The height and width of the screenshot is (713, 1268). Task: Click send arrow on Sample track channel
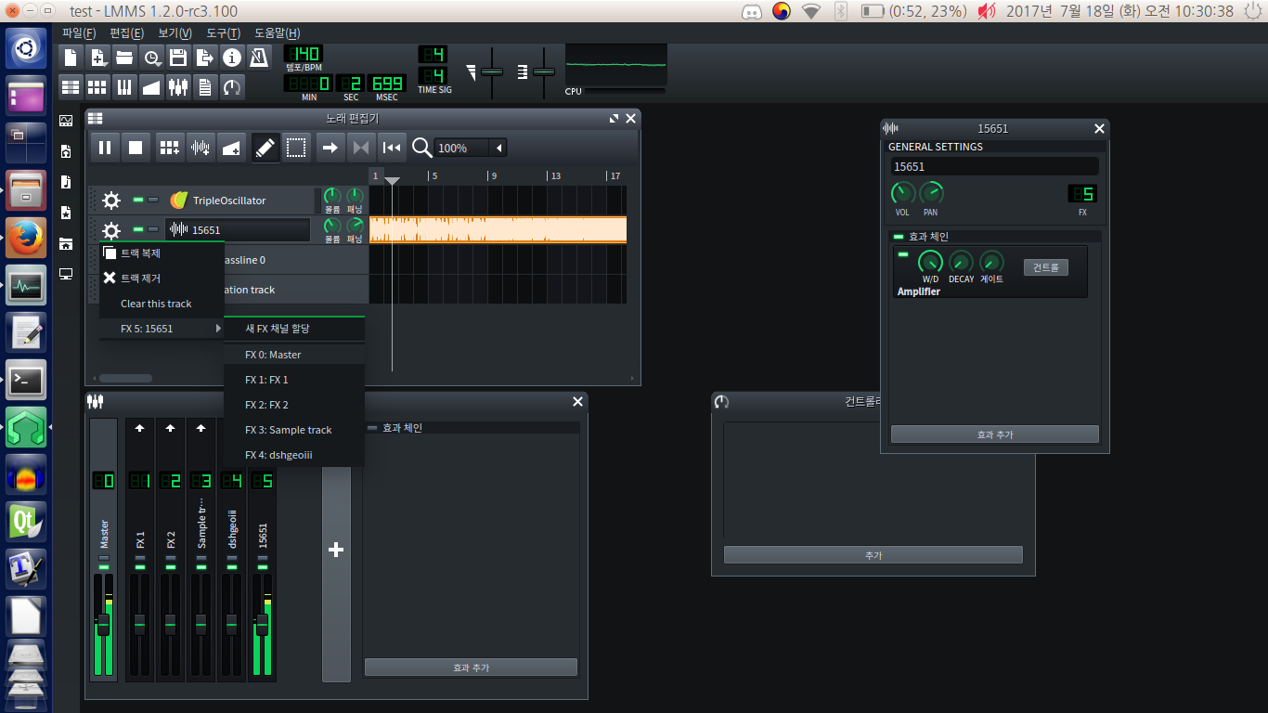(201, 428)
